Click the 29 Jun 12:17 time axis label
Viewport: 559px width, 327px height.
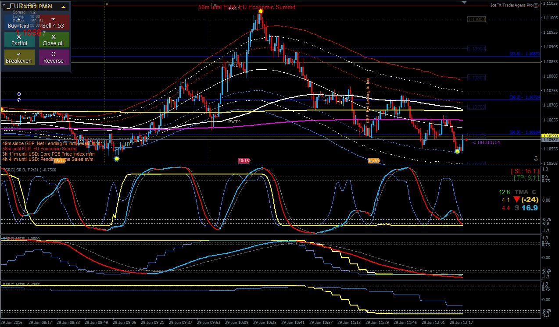coord(461,323)
